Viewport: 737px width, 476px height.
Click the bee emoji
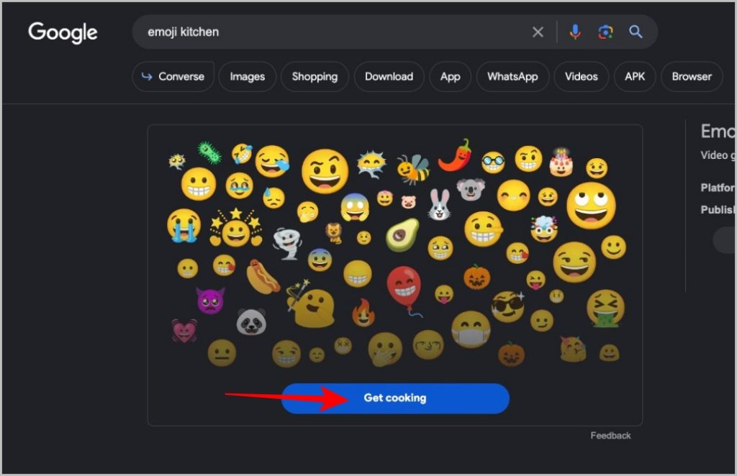tap(412, 169)
